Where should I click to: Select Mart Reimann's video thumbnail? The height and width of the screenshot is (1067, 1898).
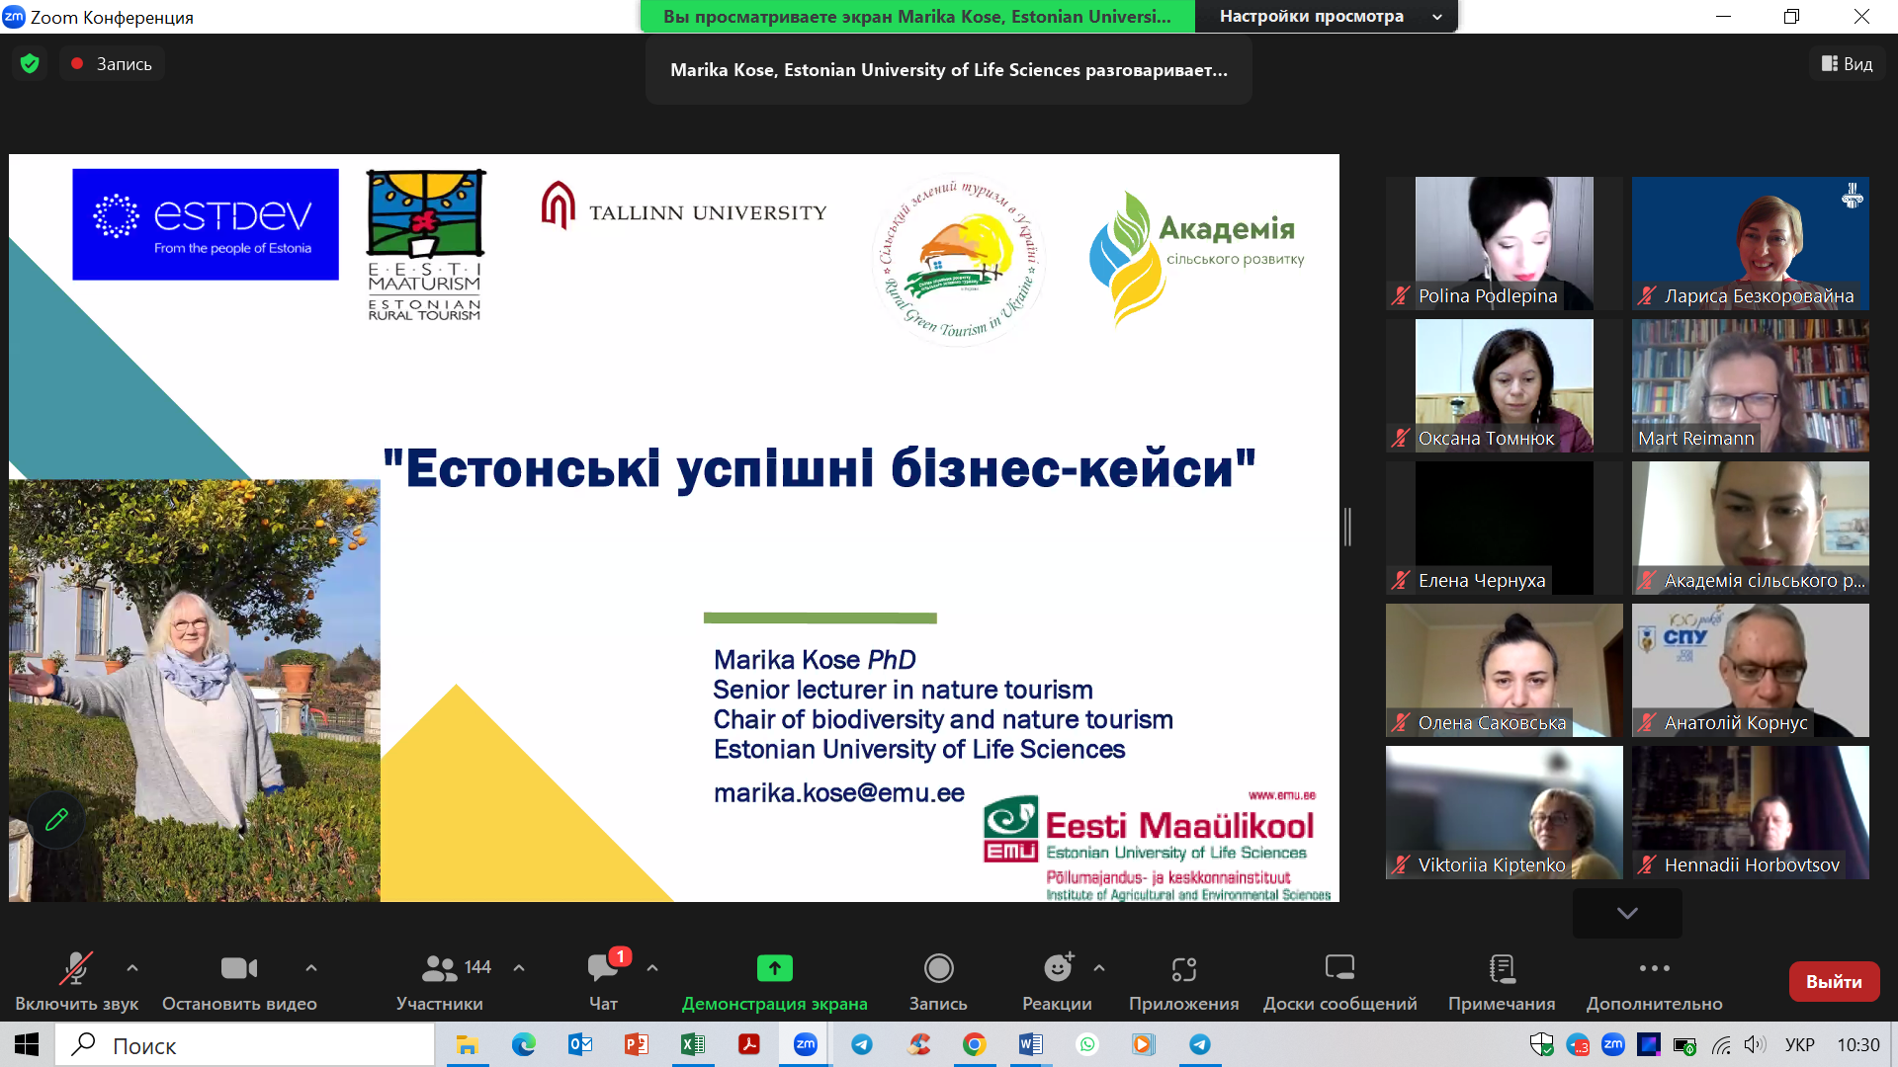[x=1750, y=385]
